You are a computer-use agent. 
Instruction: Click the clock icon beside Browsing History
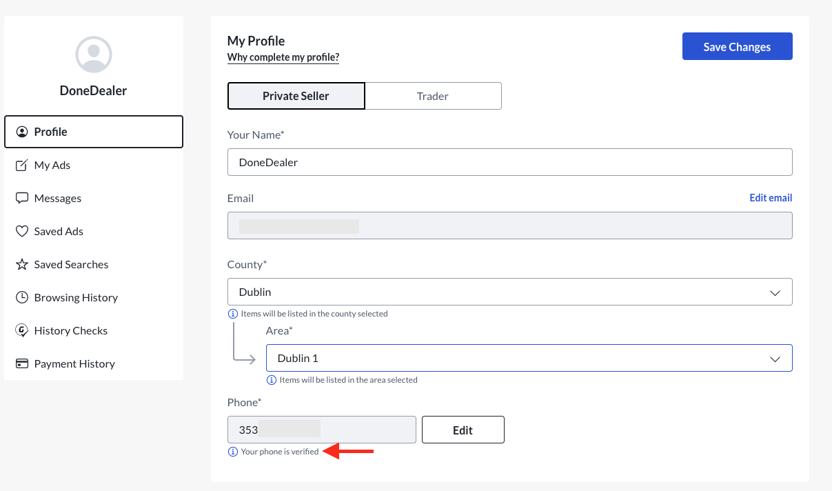[x=22, y=298]
